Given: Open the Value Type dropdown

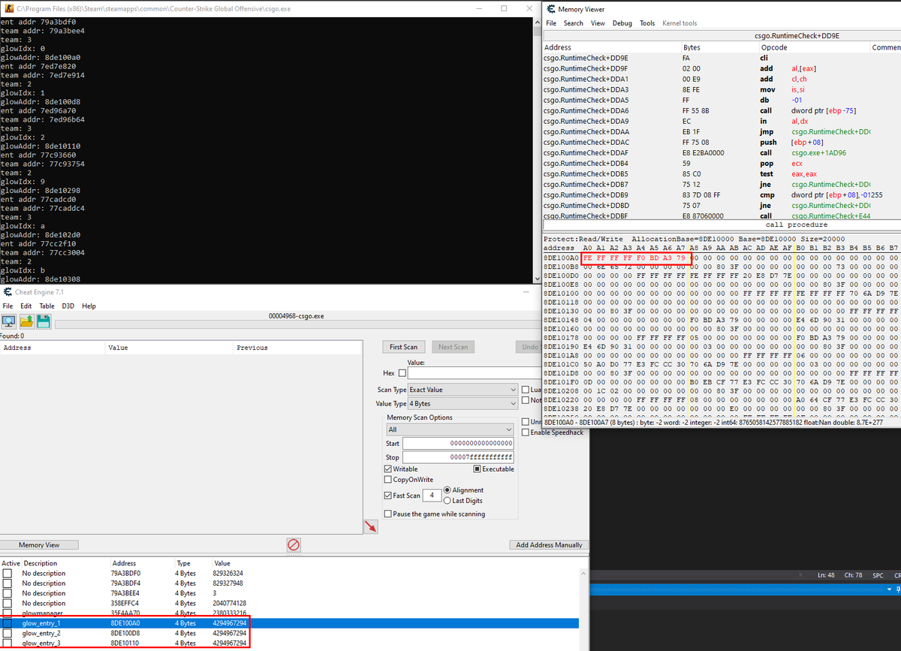Looking at the screenshot, I should point(463,403).
